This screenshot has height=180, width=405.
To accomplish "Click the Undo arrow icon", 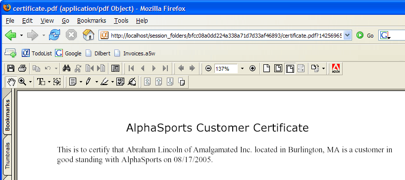I will click(x=48, y=68).
